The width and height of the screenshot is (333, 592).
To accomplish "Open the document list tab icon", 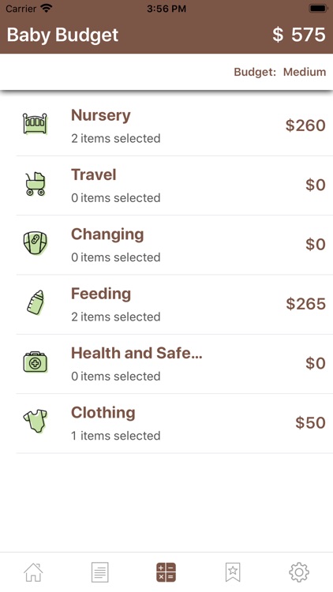I will tap(99, 572).
